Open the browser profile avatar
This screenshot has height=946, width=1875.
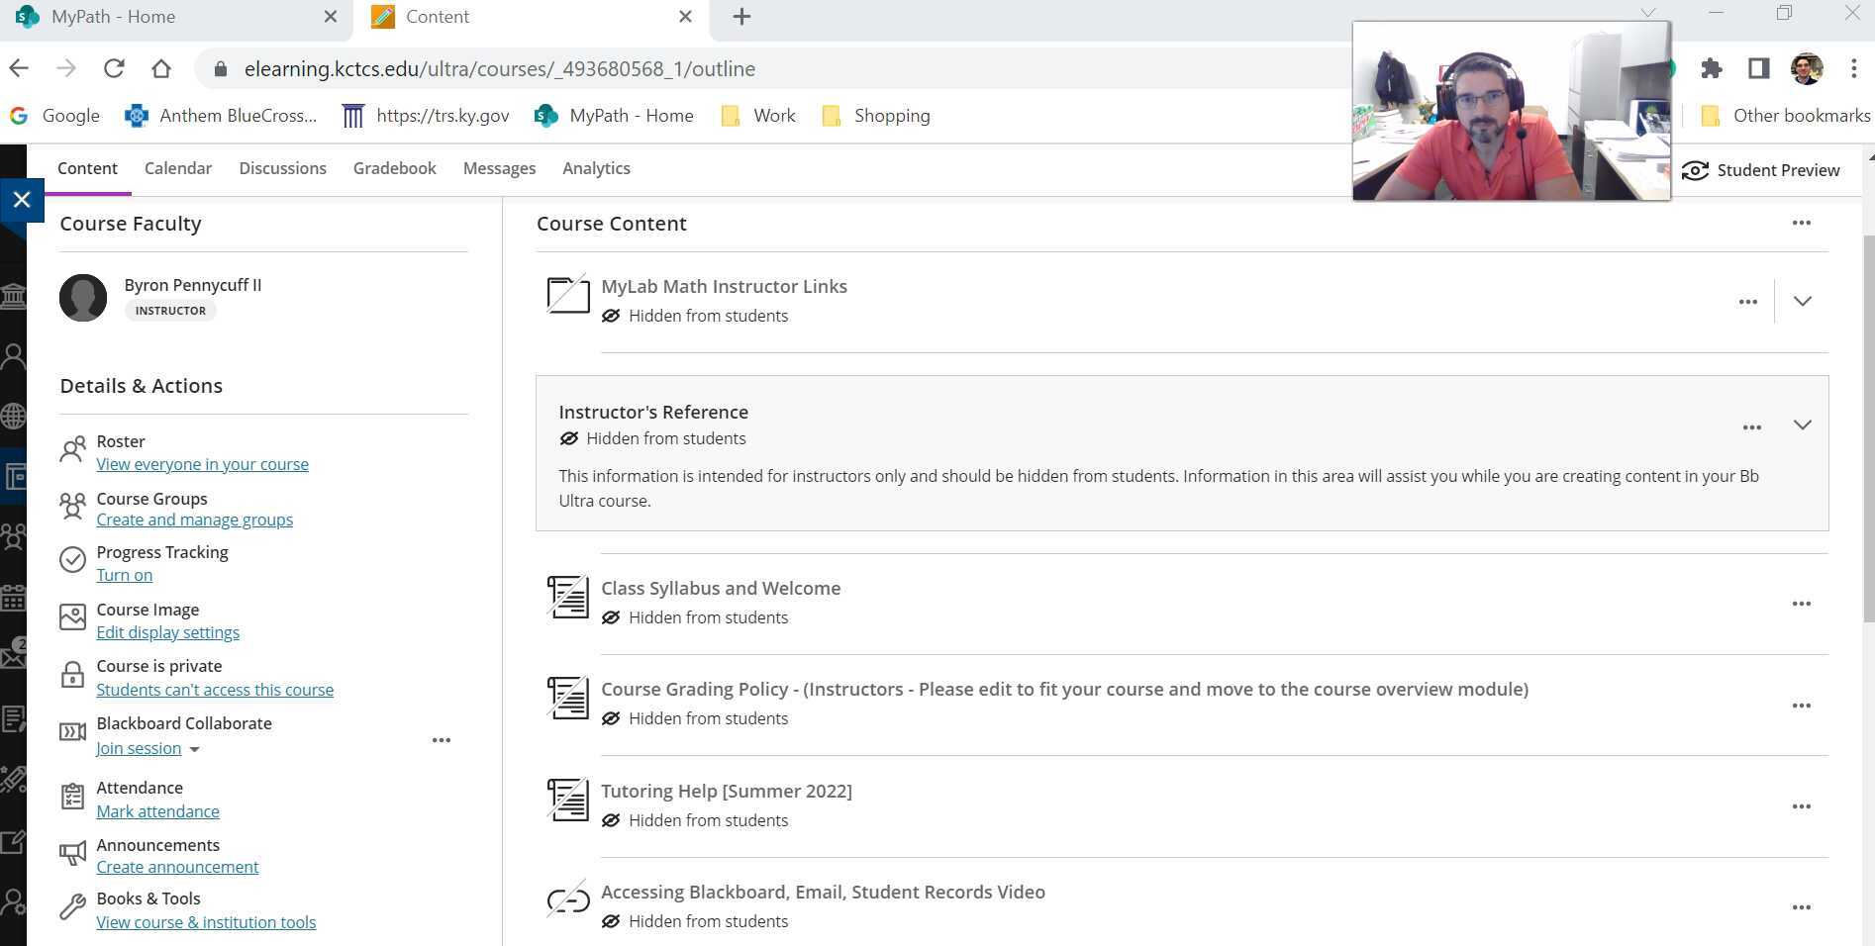pyautogui.click(x=1807, y=68)
